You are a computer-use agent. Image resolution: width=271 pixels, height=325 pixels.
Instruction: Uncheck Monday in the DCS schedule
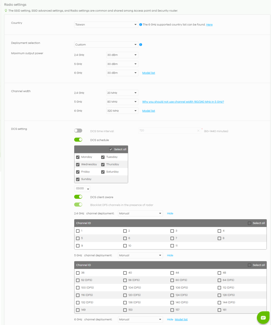point(78,157)
